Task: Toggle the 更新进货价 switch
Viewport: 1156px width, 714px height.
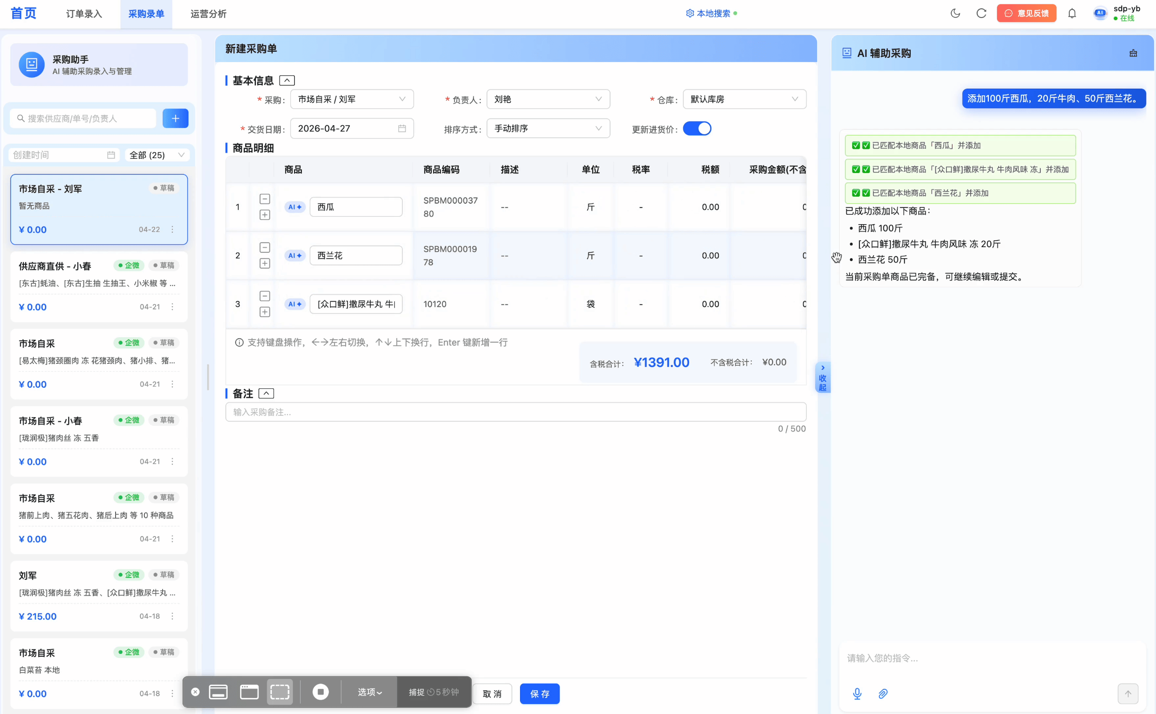Action: click(x=697, y=128)
